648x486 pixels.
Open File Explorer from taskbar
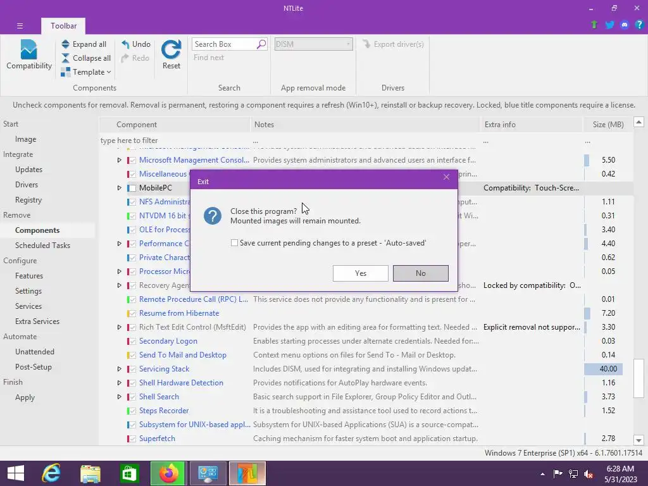90,473
